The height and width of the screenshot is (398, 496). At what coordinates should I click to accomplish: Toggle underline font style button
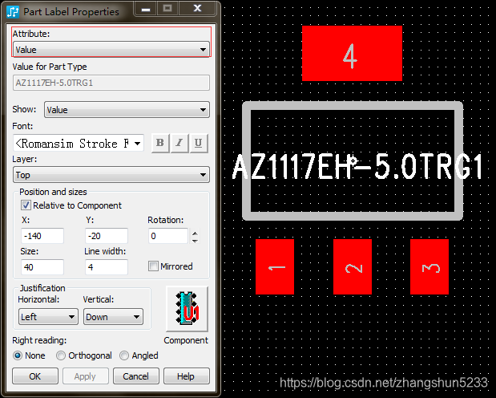(x=199, y=143)
